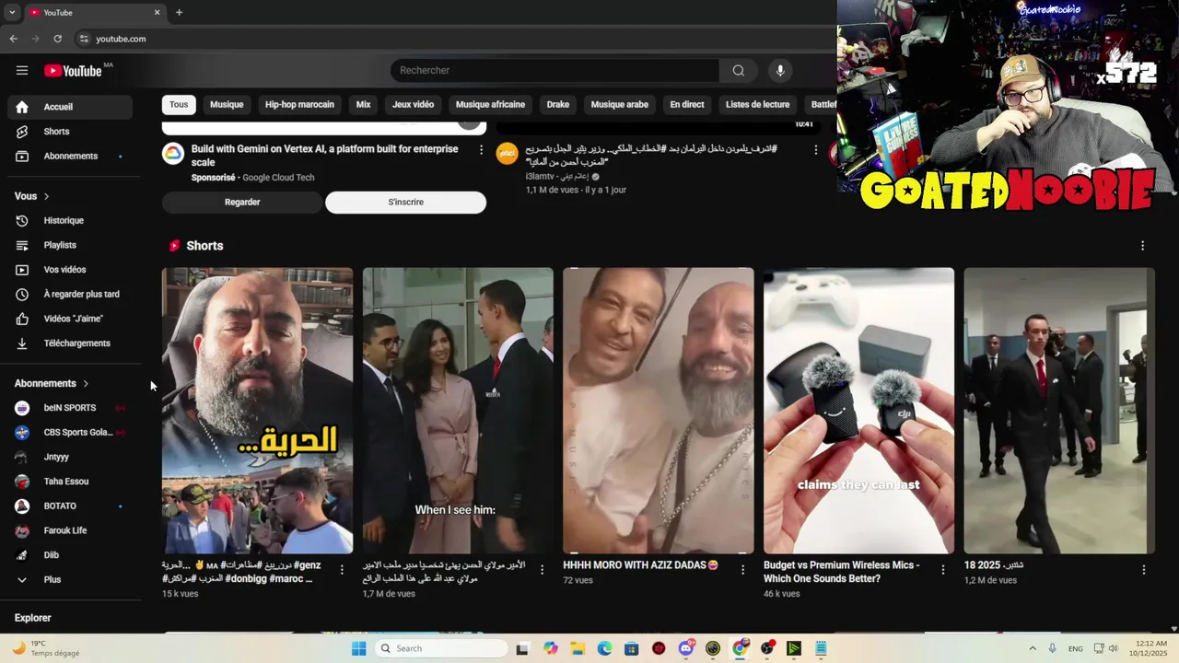Click the S'inscrire button on the ad
The height and width of the screenshot is (663, 1179).
tap(405, 203)
